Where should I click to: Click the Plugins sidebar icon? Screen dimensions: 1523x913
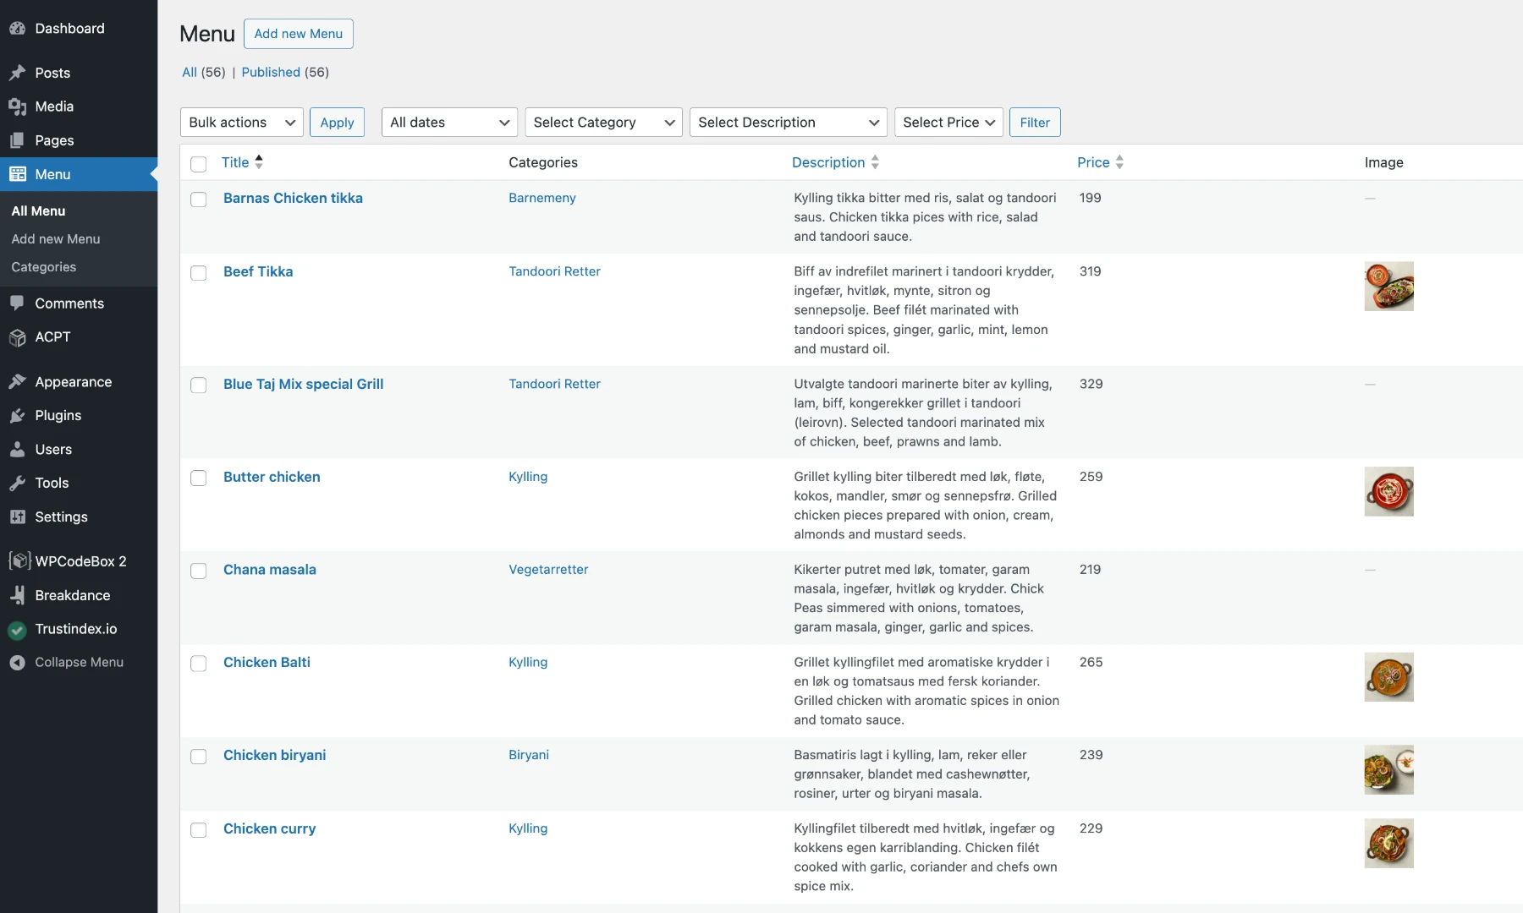click(19, 415)
